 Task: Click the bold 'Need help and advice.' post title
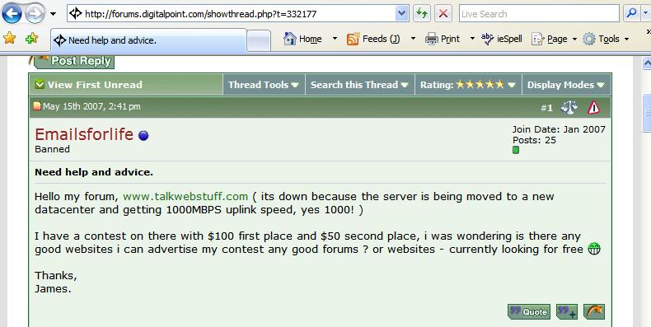tap(94, 172)
